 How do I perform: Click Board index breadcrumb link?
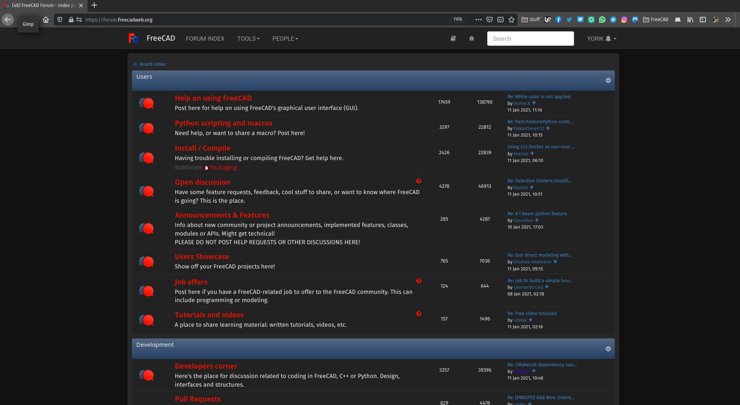click(153, 64)
